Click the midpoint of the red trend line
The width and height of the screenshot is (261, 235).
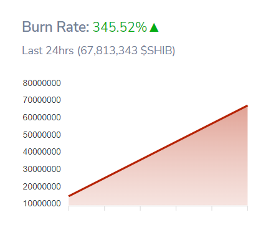click(x=158, y=151)
